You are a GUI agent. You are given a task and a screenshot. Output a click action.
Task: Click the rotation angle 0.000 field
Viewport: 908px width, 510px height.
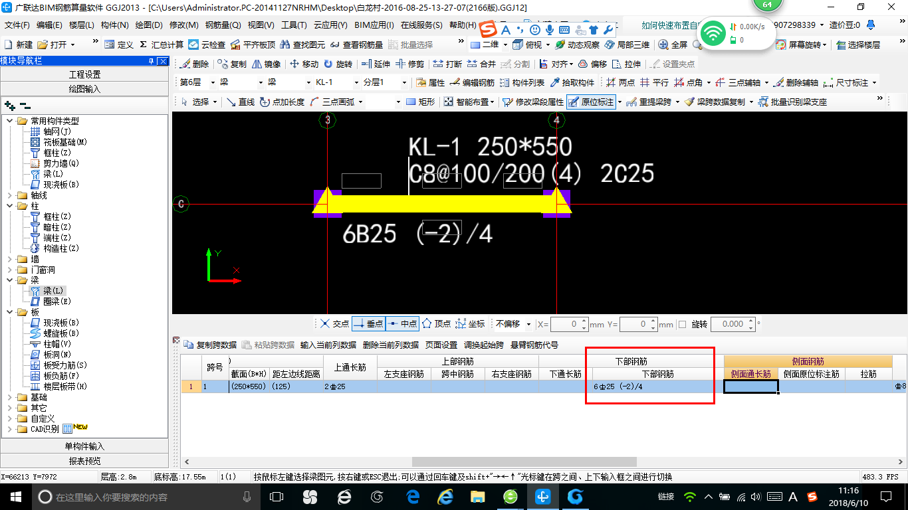point(733,324)
